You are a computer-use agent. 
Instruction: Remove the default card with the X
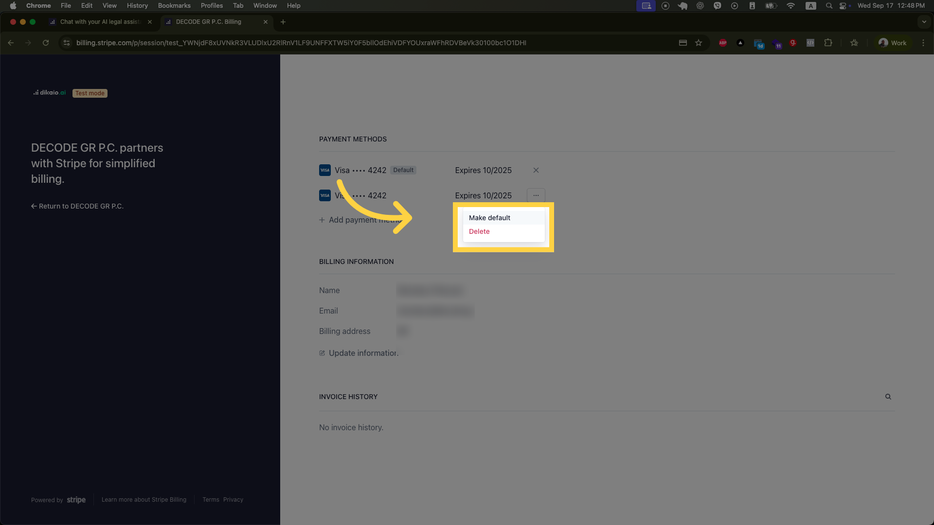(536, 170)
